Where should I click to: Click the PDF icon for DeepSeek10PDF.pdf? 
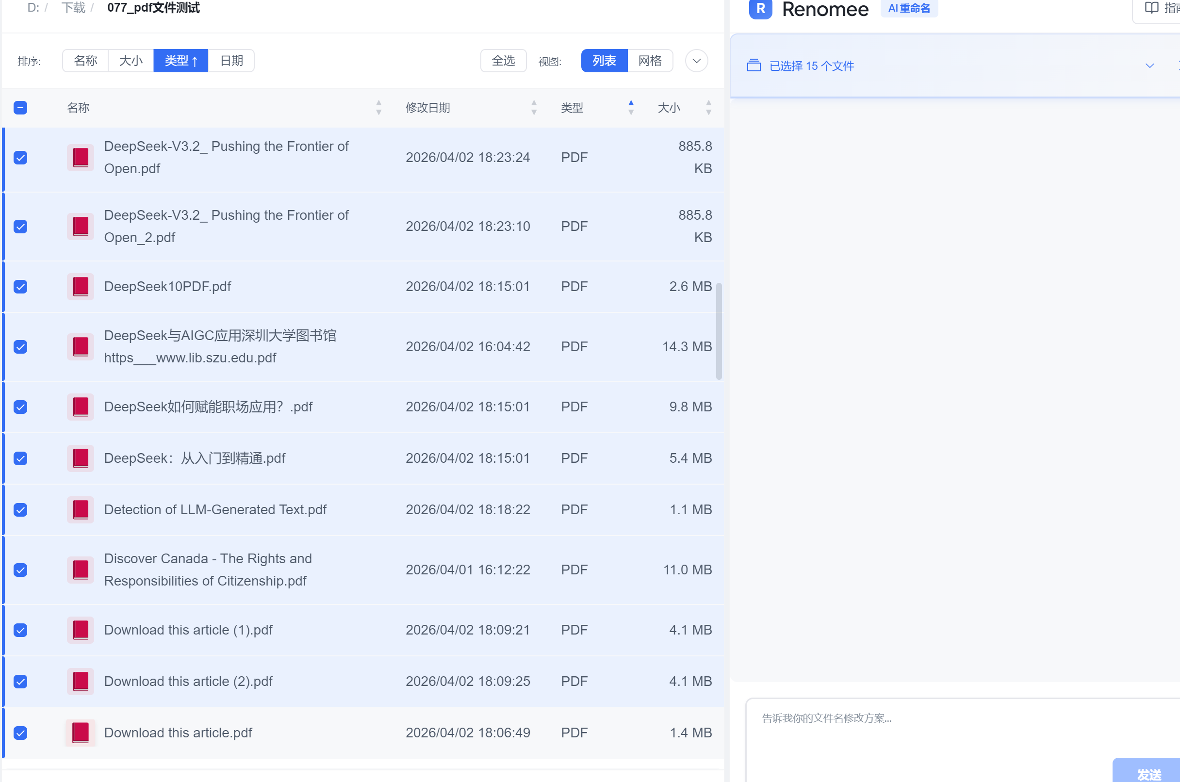tap(80, 287)
